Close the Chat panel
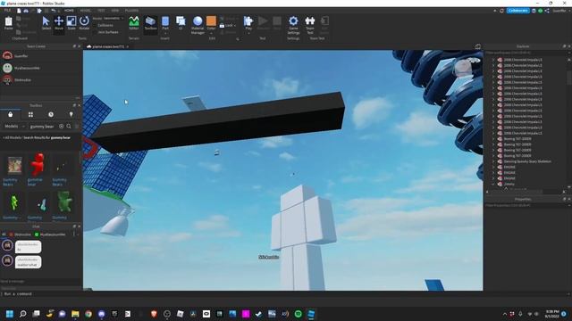572x321 pixels. [80, 226]
